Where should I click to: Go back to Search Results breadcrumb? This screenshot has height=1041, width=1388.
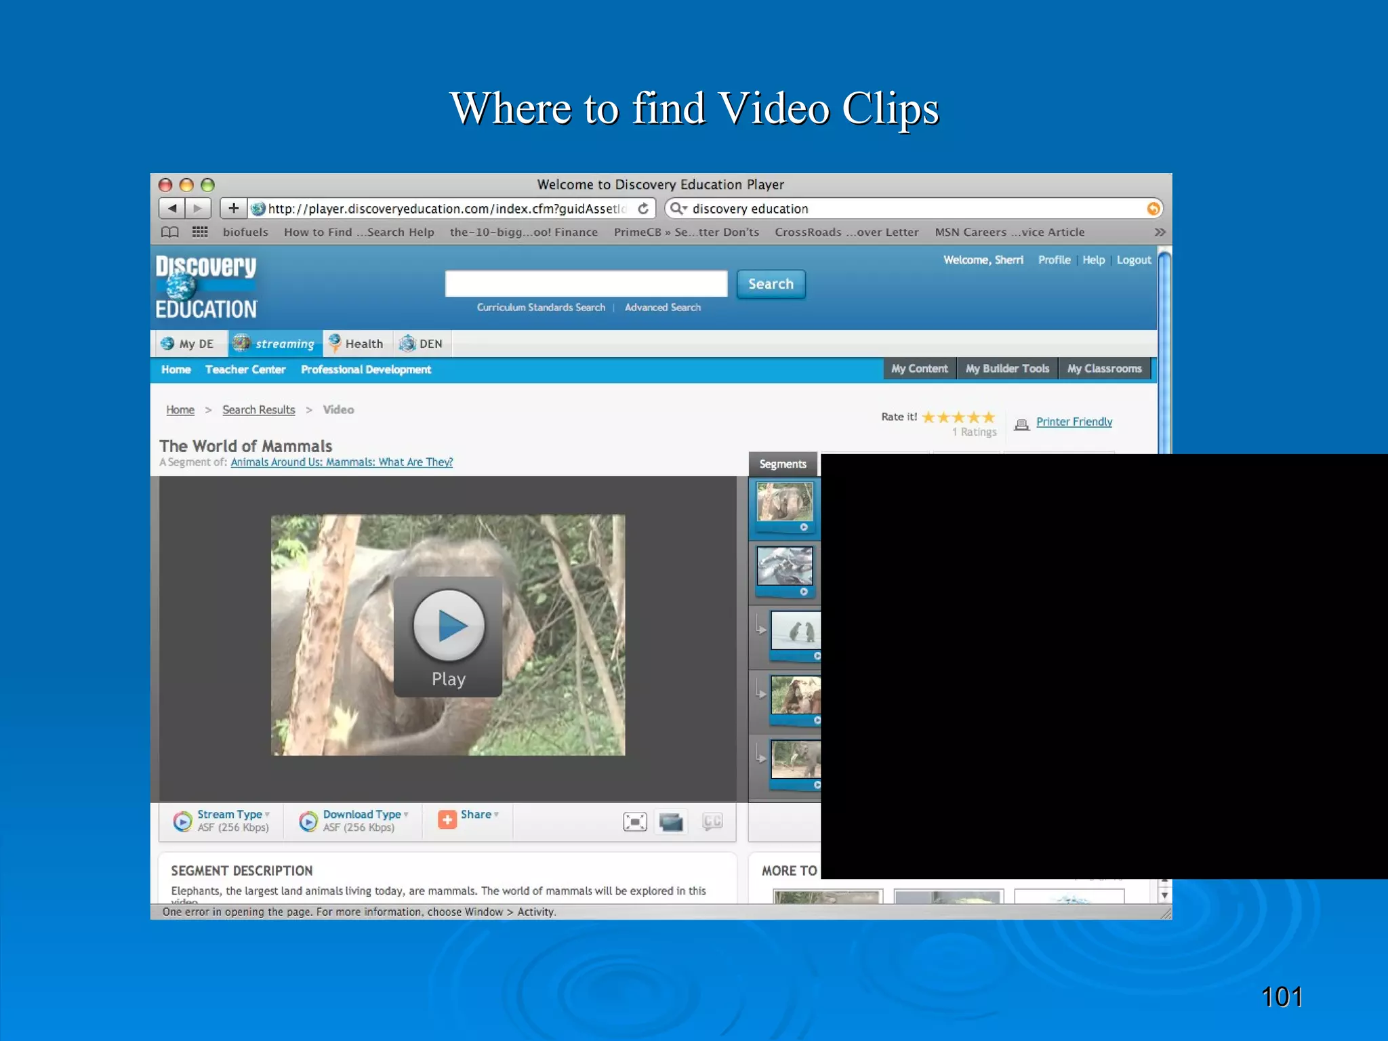point(259,410)
